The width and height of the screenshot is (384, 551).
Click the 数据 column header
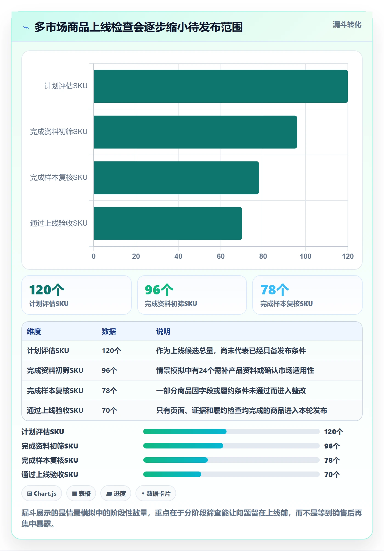[x=109, y=331]
